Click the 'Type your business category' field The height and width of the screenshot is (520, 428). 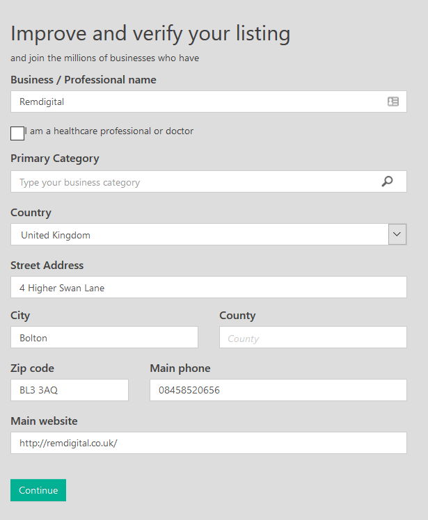tap(209, 181)
